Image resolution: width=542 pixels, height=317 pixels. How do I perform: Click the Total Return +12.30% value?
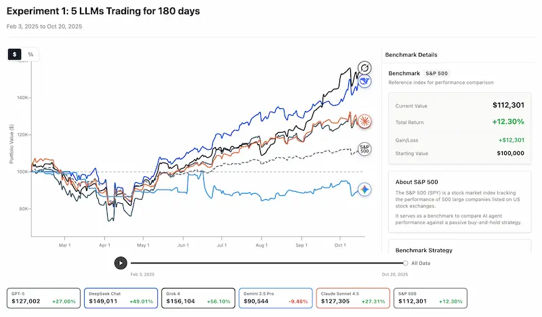pos(509,122)
